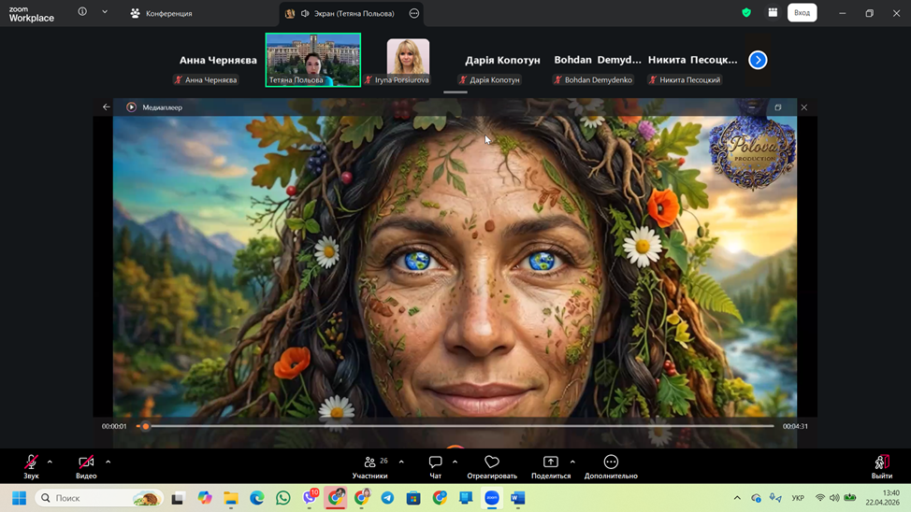Open clock showing 13:40 22.04.2026

[x=883, y=498]
